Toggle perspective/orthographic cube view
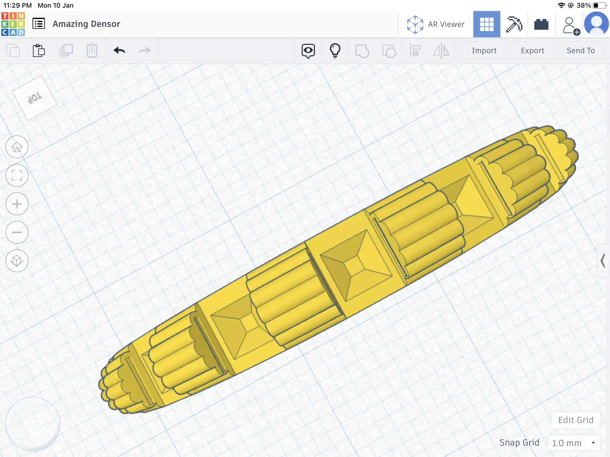The height and width of the screenshot is (457, 610). pyautogui.click(x=17, y=261)
